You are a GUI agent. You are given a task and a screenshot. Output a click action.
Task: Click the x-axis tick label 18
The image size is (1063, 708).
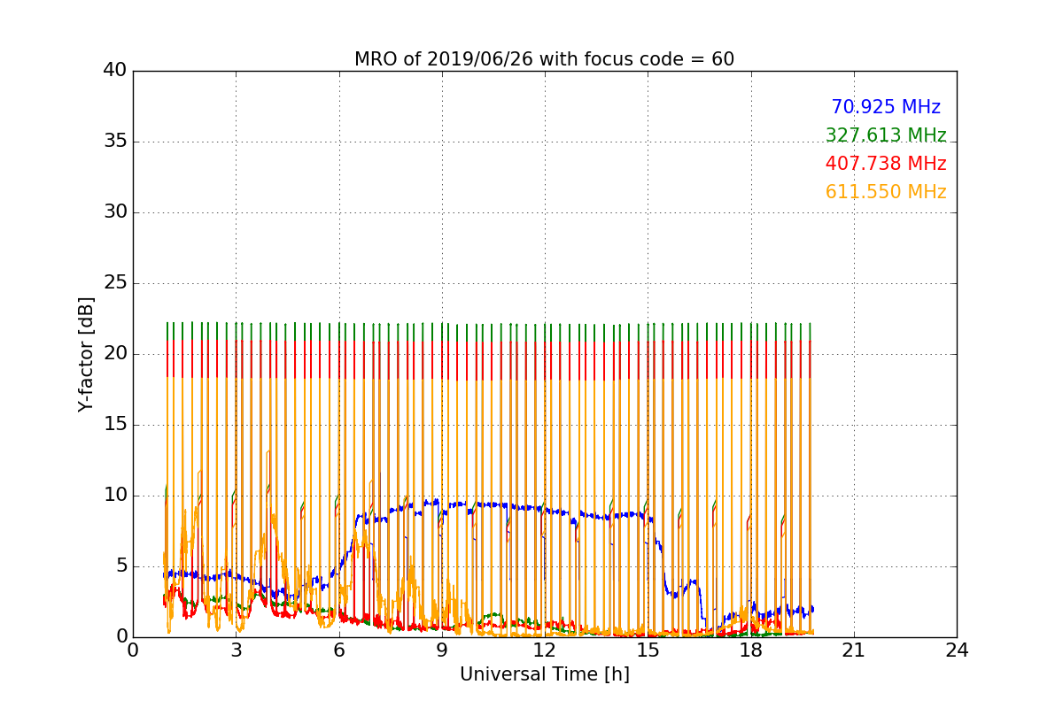point(750,650)
